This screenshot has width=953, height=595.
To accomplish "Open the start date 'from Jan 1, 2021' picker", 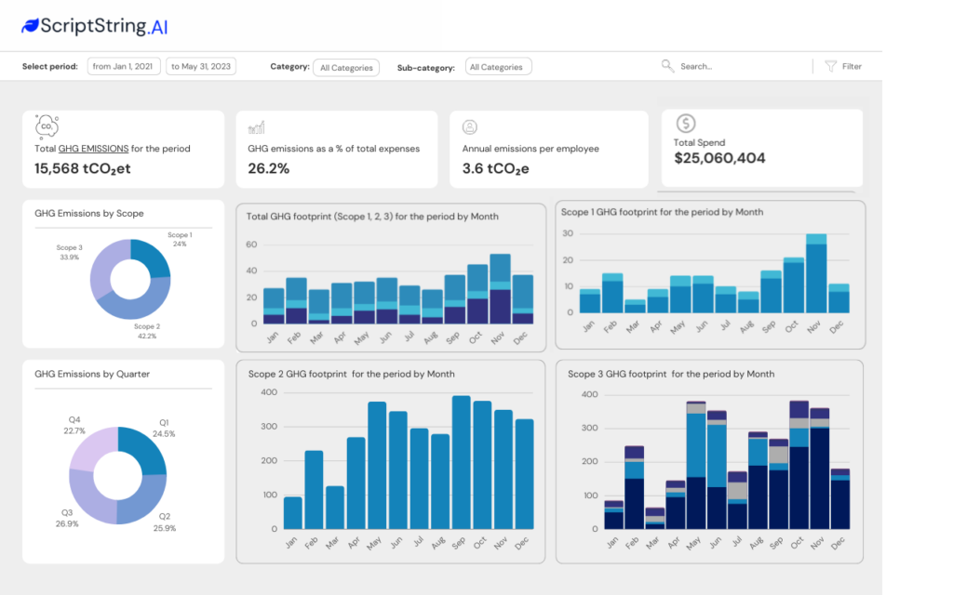I will click(x=124, y=66).
